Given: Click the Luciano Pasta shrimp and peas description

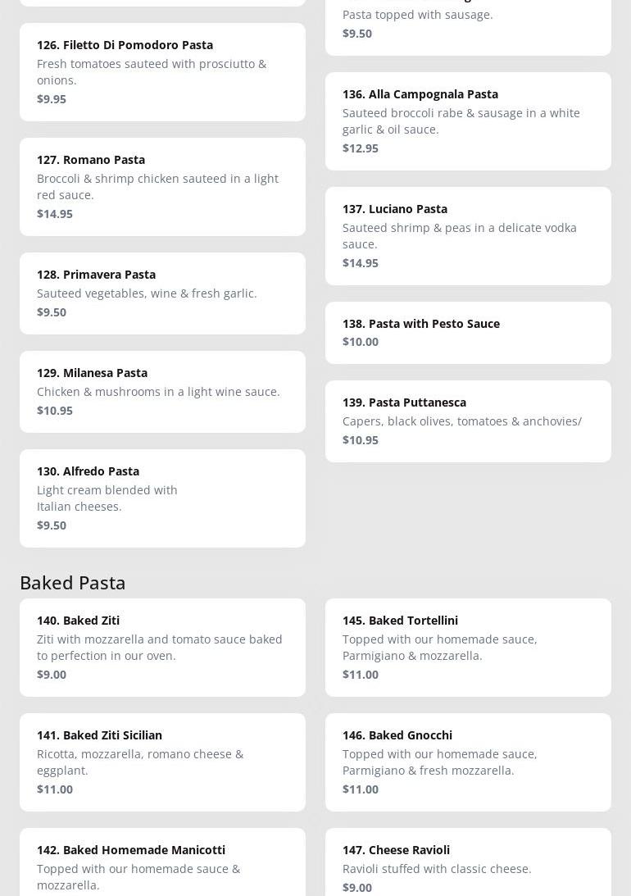Looking at the screenshot, I should [x=459, y=236].
